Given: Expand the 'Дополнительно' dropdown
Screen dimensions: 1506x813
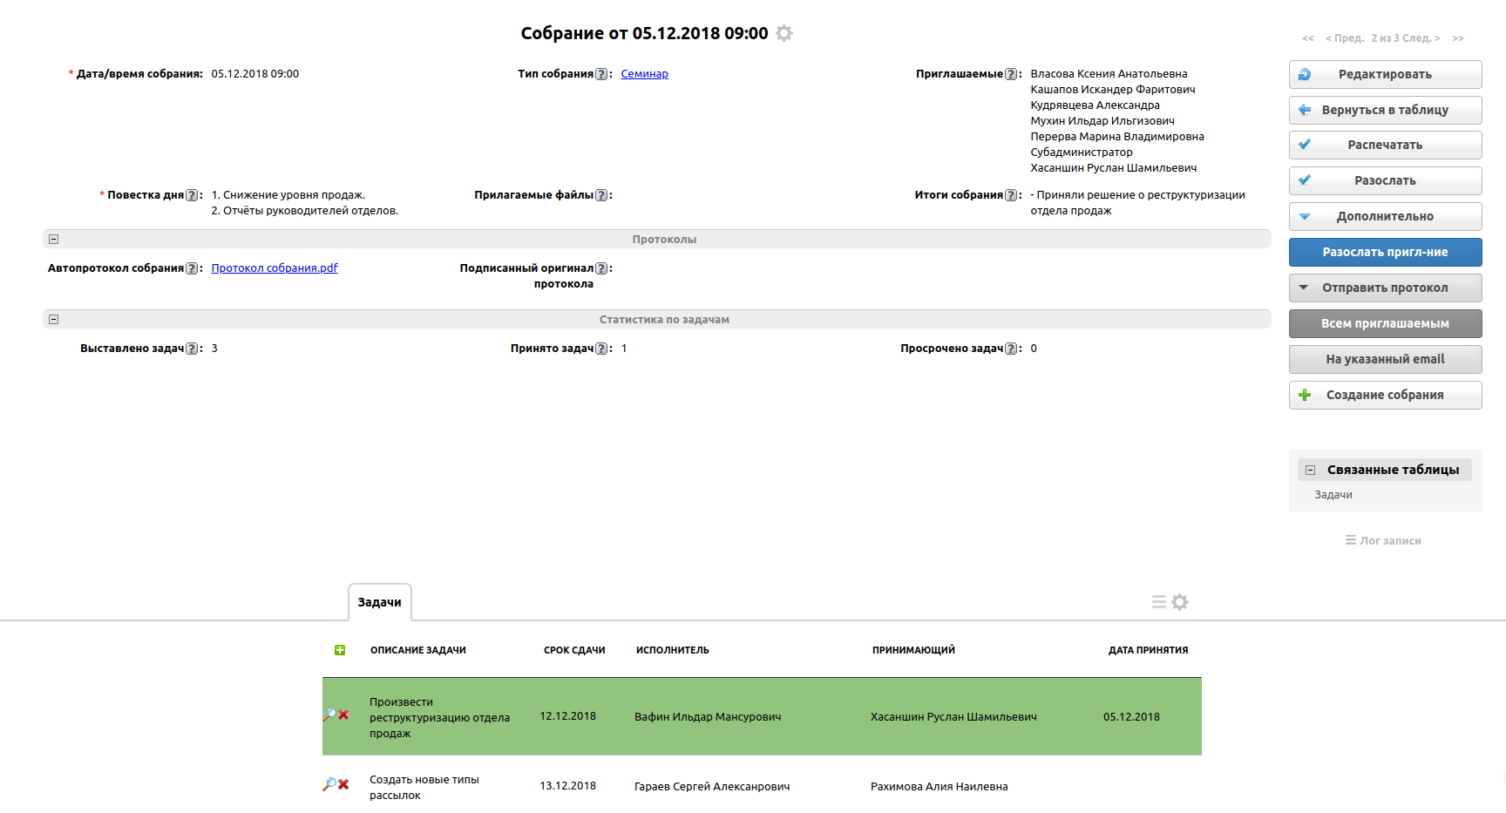Looking at the screenshot, I should pos(1385,216).
